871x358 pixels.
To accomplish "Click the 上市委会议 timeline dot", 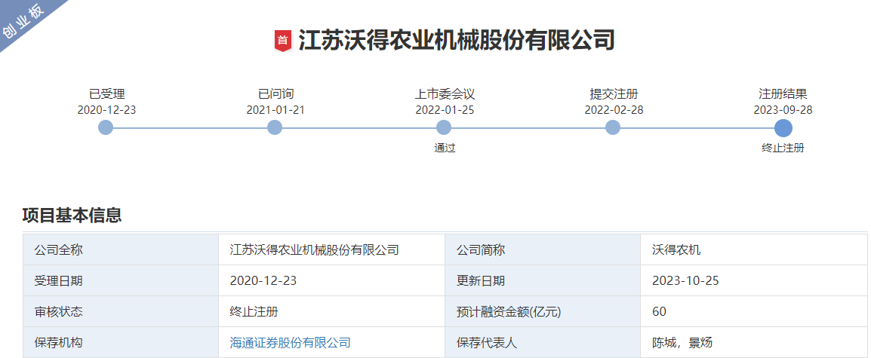I will [444, 128].
